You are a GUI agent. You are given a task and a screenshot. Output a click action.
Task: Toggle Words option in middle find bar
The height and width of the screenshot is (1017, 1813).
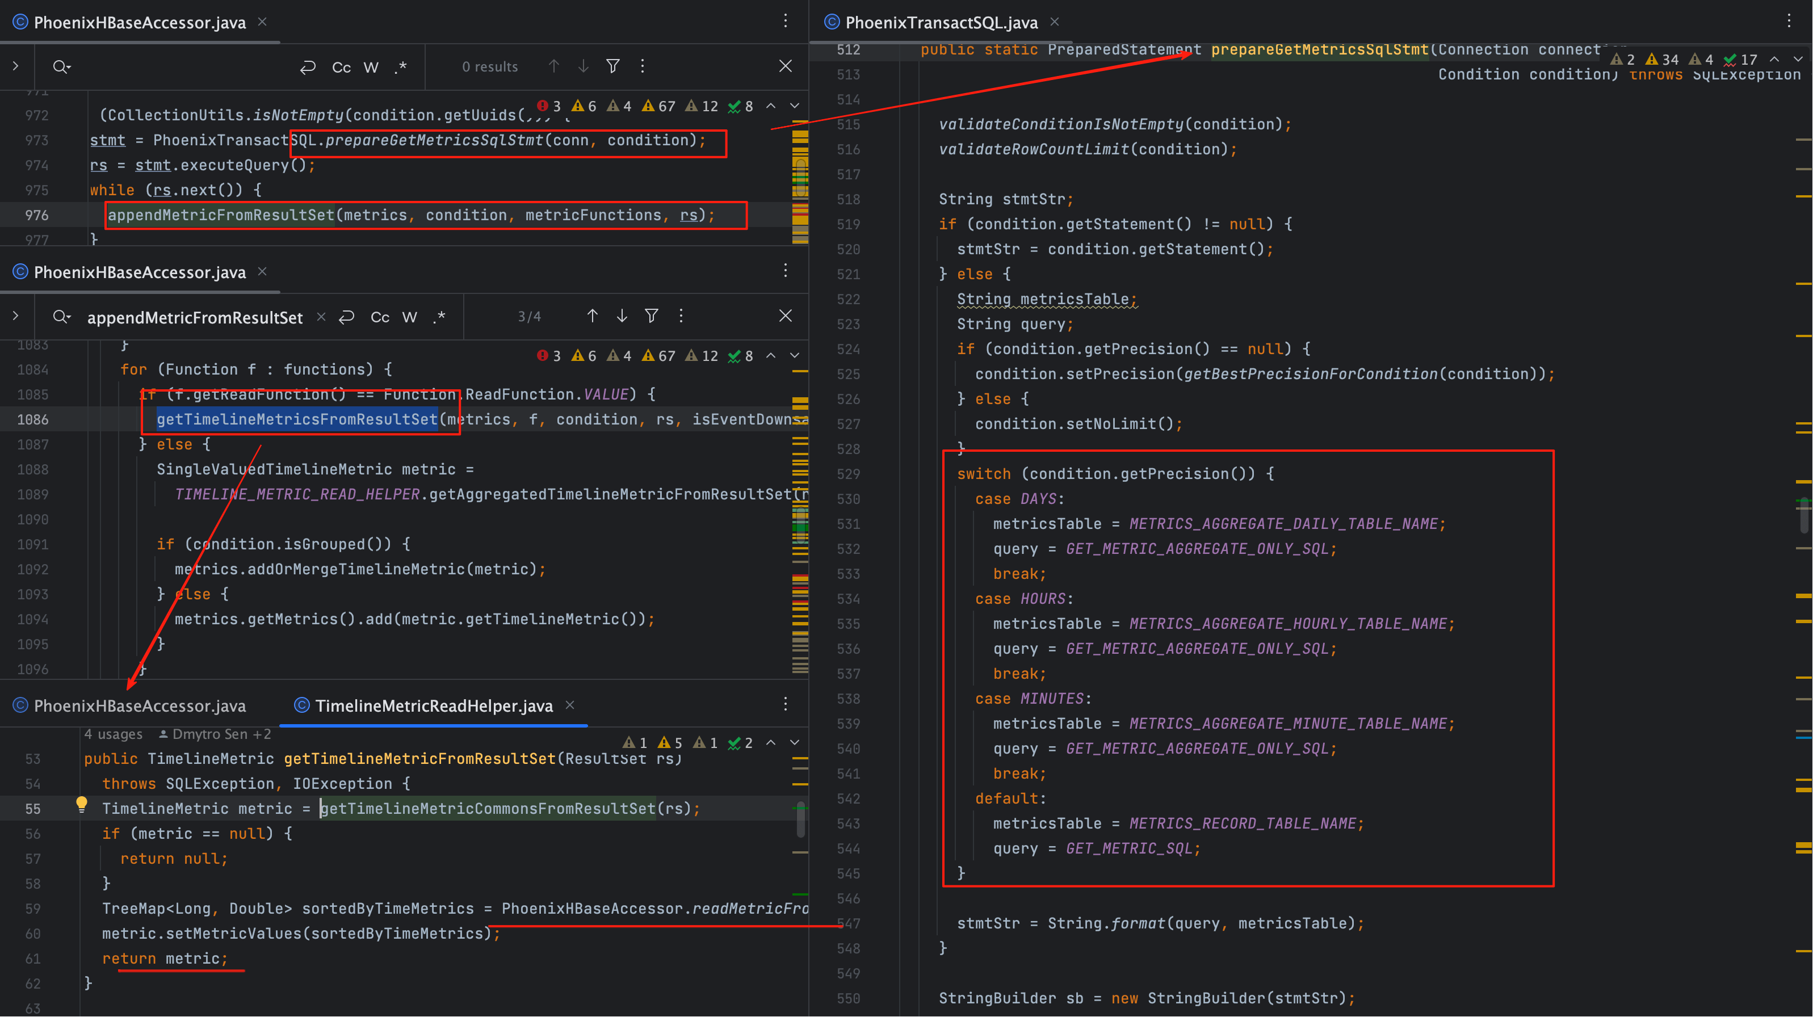[x=410, y=317]
